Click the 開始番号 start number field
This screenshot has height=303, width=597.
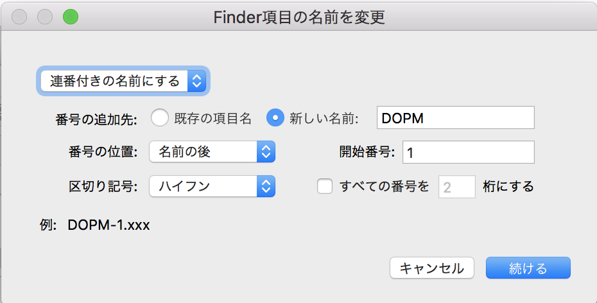point(468,153)
